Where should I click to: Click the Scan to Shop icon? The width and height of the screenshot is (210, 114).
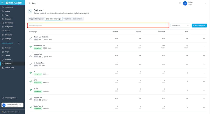pyautogui.click(x=3, y=68)
